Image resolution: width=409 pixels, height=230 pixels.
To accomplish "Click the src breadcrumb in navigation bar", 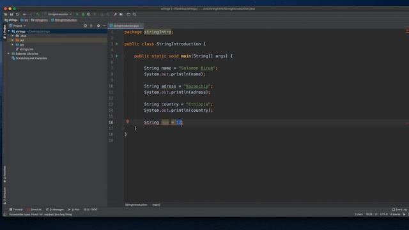I will point(24,20).
